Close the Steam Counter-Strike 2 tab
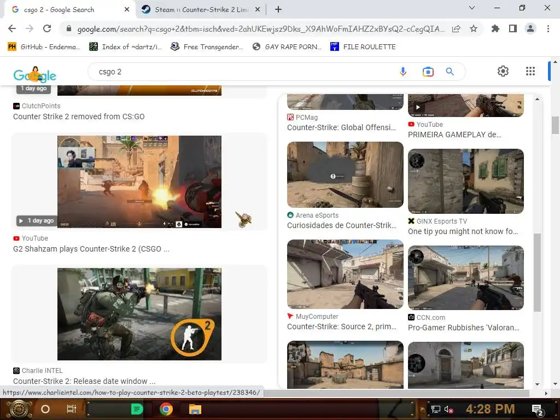The image size is (560, 420). pyautogui.click(x=258, y=10)
